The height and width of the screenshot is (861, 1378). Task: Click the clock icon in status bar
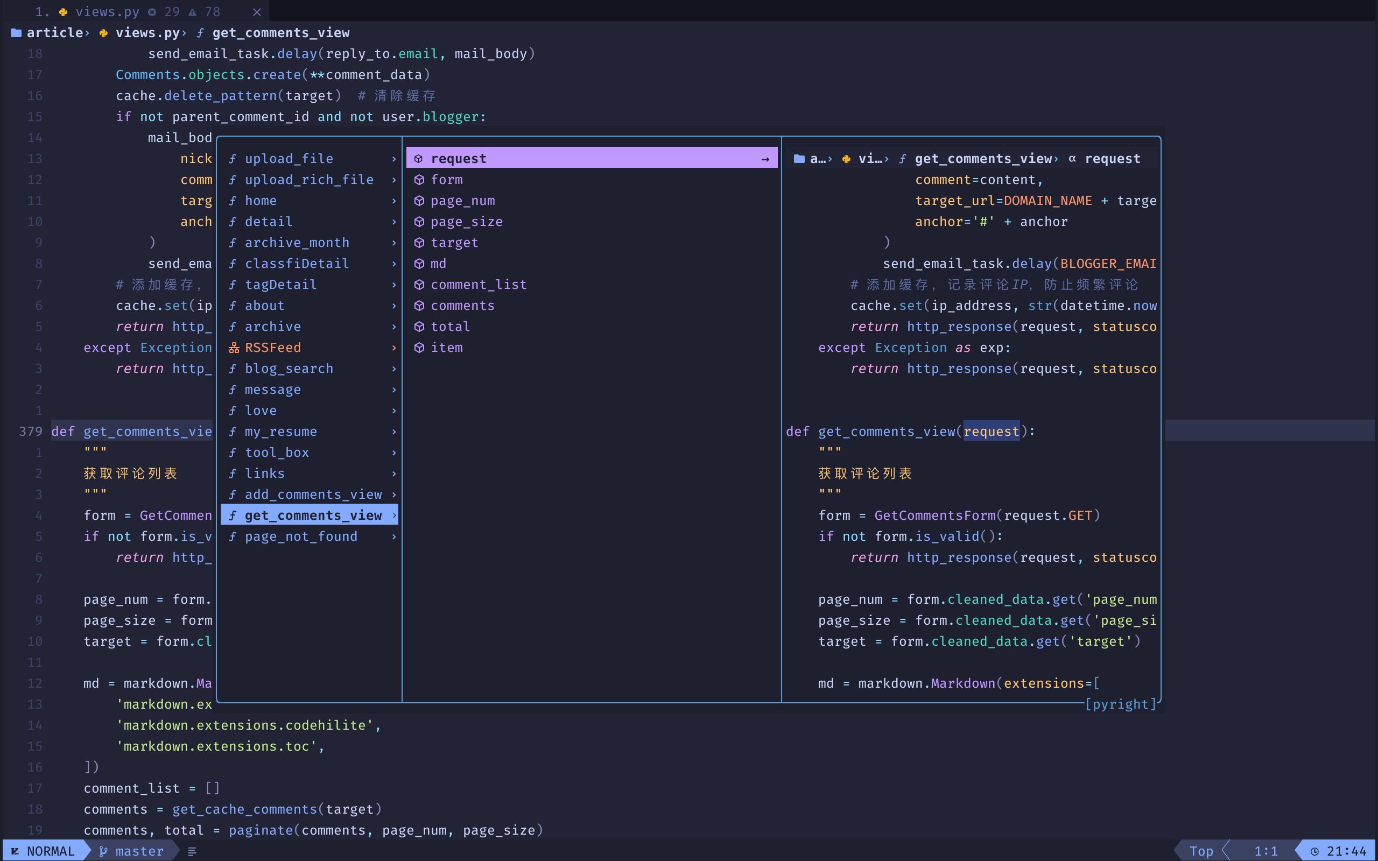1314,851
